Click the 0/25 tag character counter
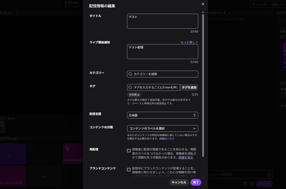Screen dimensions: 286x189 click(x=195, y=94)
